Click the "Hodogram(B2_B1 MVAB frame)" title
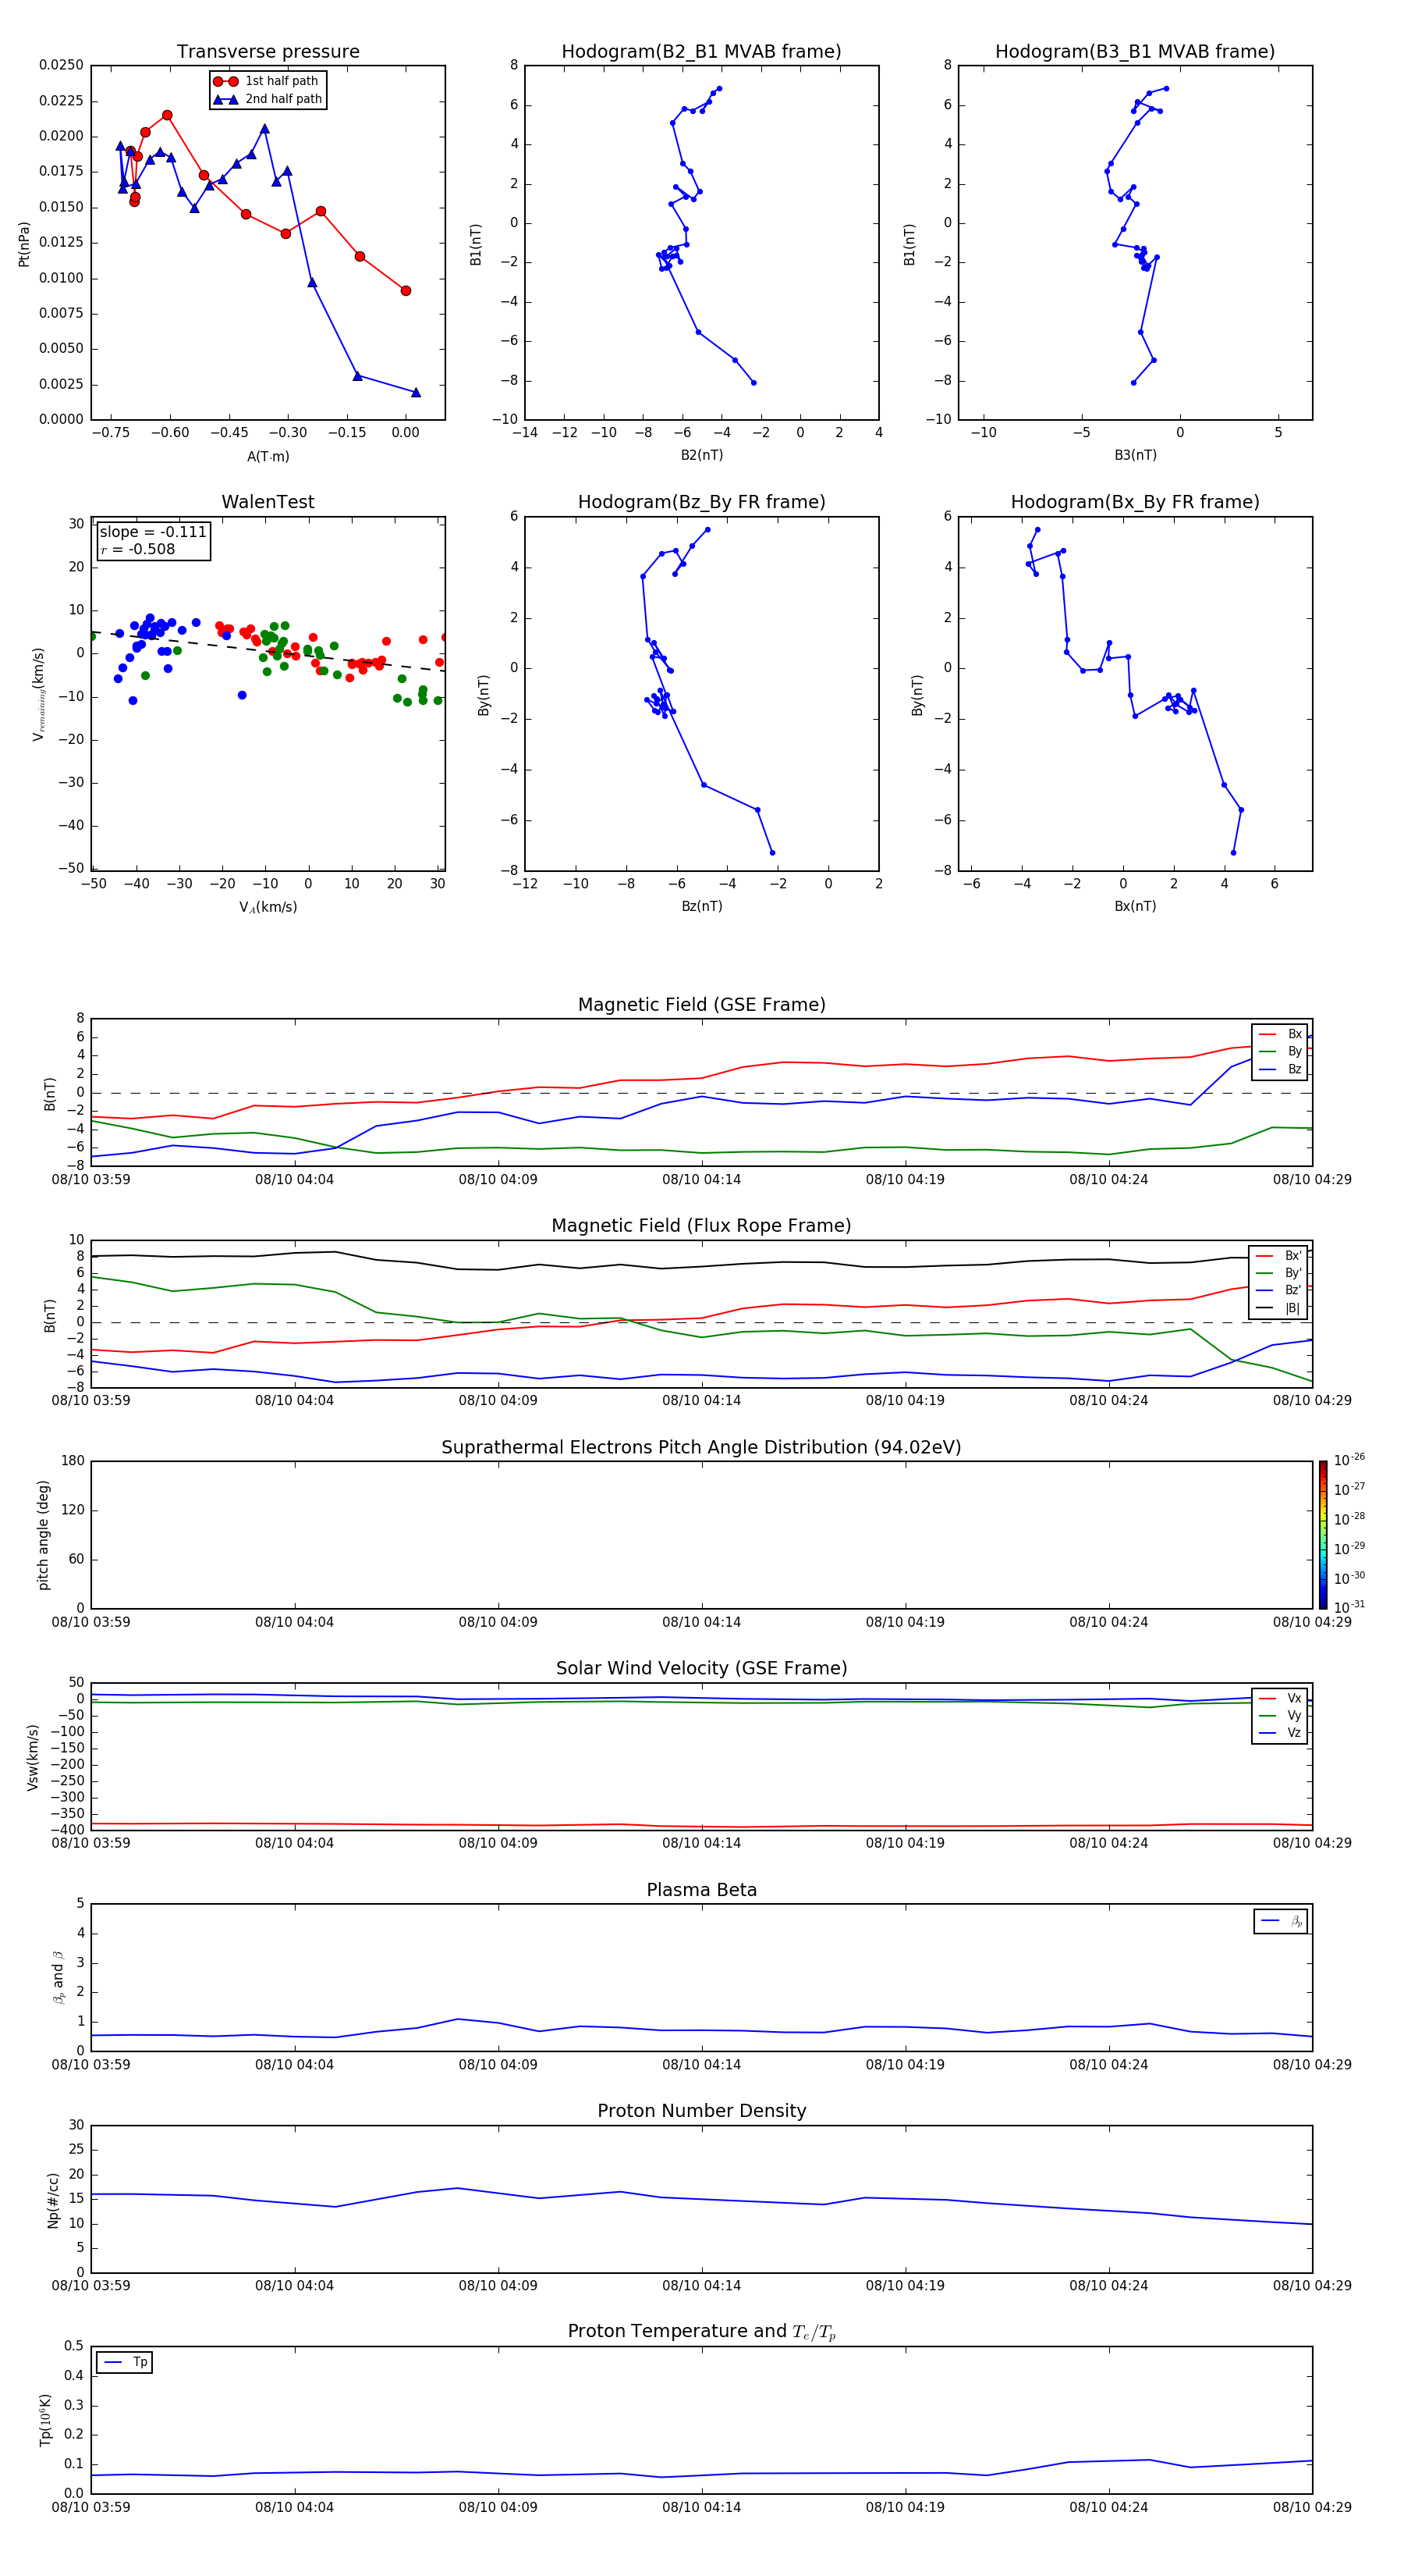Viewport: 1404px width, 2576px height. tap(701, 52)
